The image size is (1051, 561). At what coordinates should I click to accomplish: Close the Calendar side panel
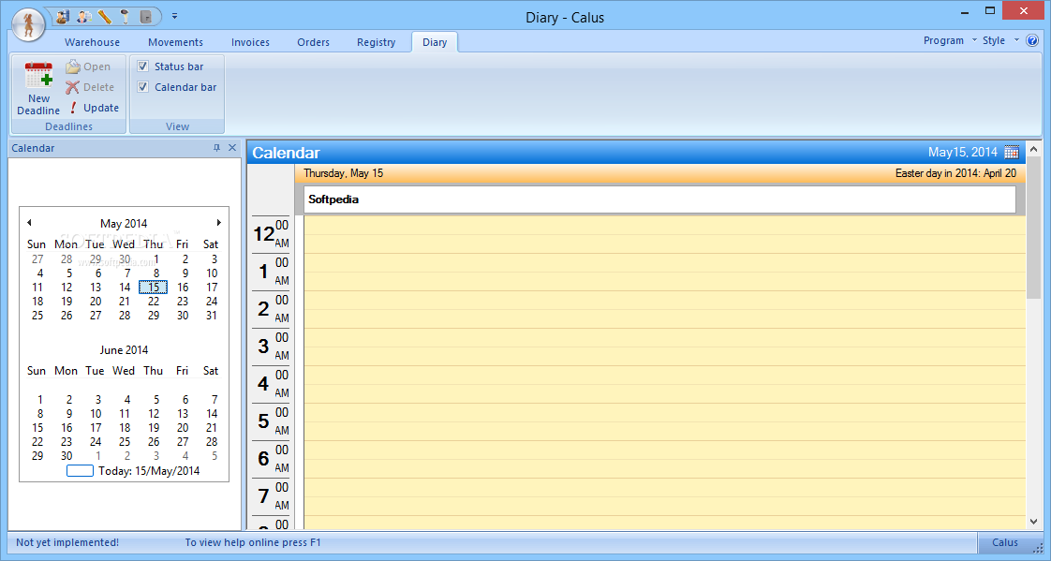(x=232, y=147)
